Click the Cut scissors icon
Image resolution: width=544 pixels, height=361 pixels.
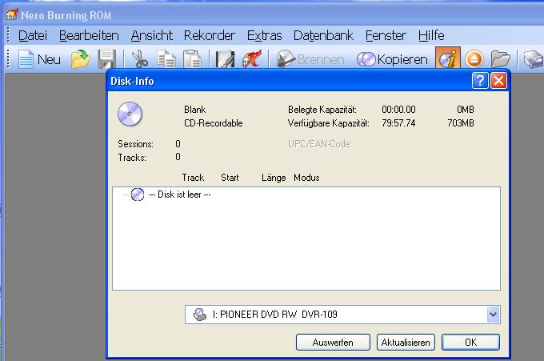pos(139,59)
